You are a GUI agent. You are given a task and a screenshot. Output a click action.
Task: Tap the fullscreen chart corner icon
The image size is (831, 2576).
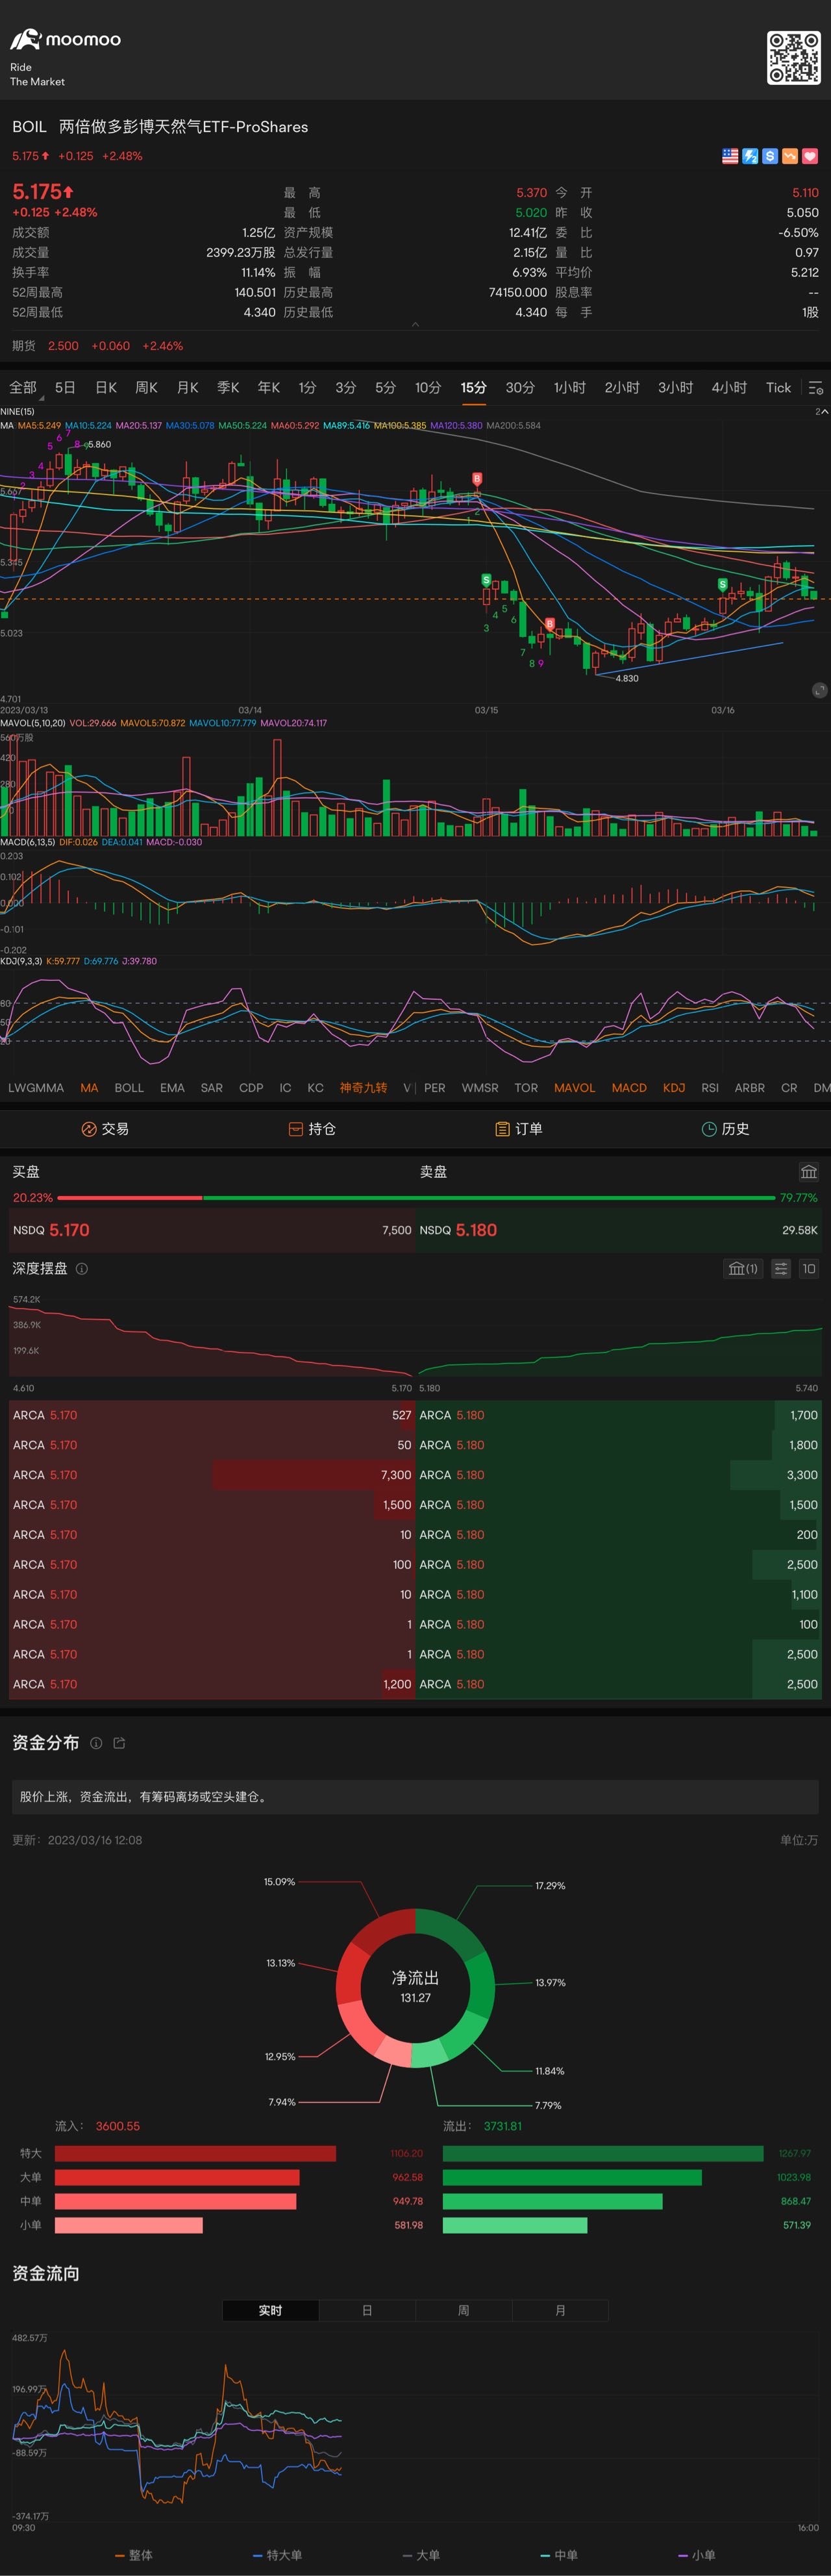pyautogui.click(x=819, y=690)
